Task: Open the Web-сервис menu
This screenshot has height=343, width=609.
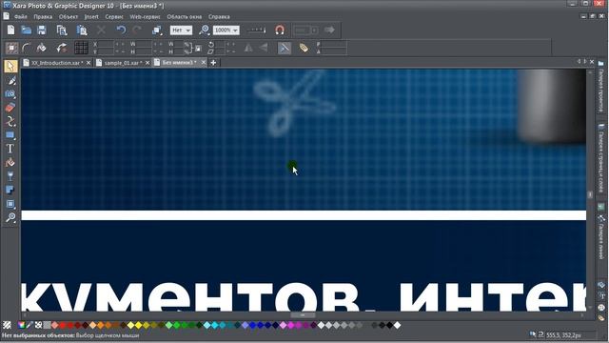Action: point(145,17)
